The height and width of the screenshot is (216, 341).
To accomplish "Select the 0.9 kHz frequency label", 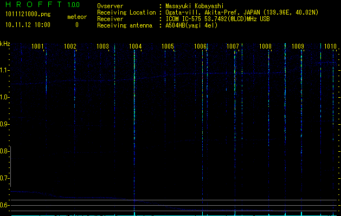I will coord(4,124).
